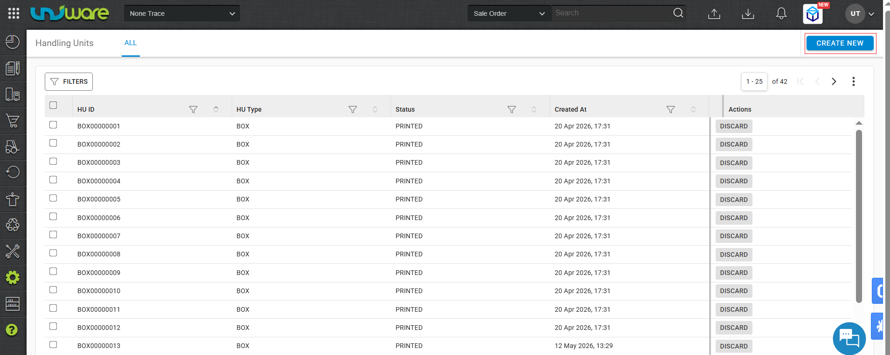This screenshot has height=355, width=890.
Task: Click the search magnifier icon
Action: point(678,13)
